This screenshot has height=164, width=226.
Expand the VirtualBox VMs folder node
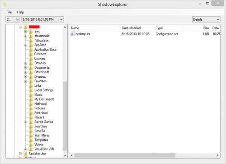26,149
